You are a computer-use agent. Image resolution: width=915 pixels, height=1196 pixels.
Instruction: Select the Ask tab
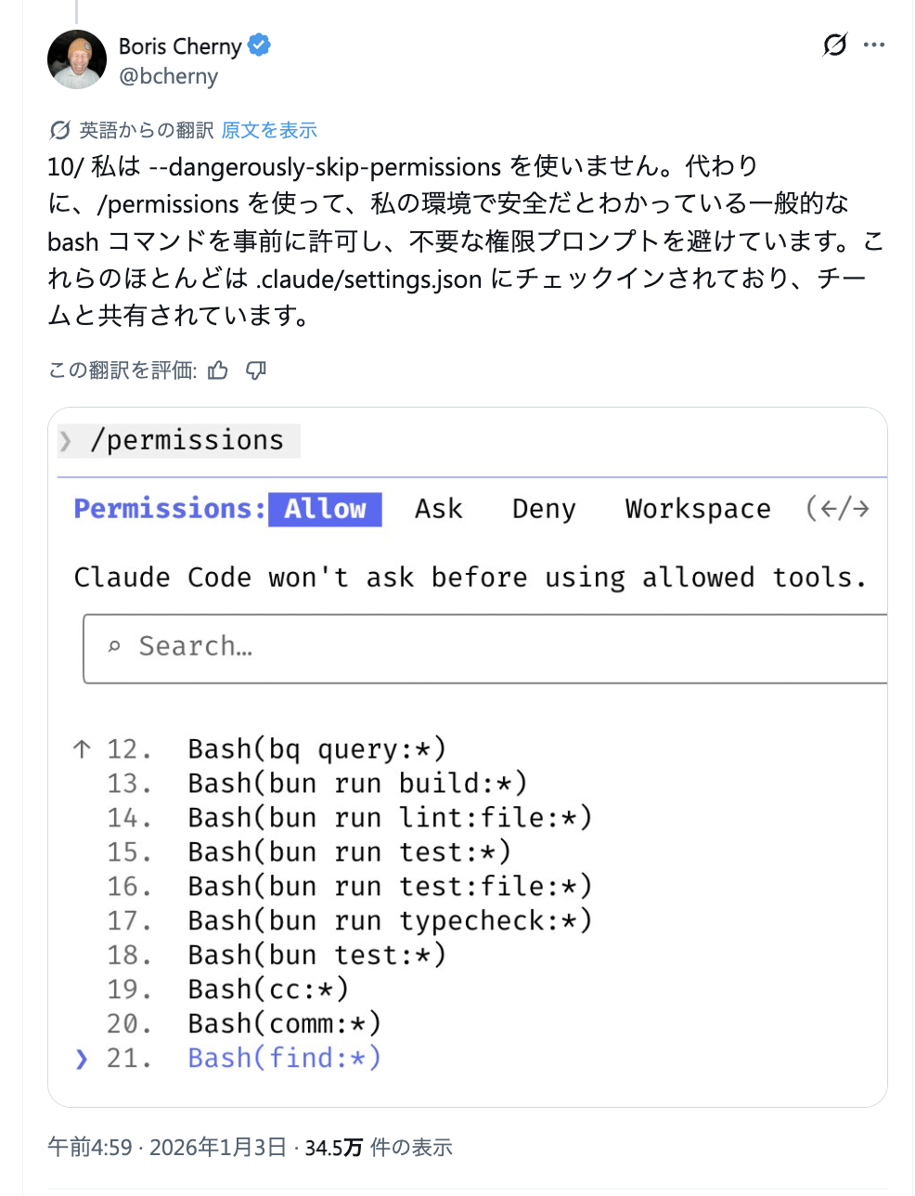pyautogui.click(x=437, y=509)
